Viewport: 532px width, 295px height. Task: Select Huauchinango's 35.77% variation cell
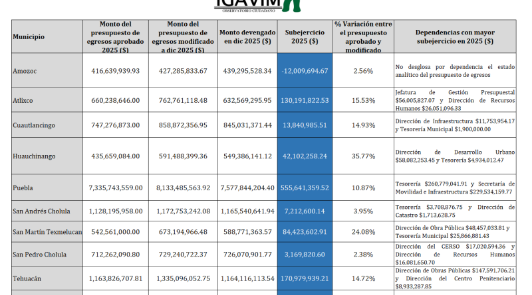pyautogui.click(x=363, y=156)
